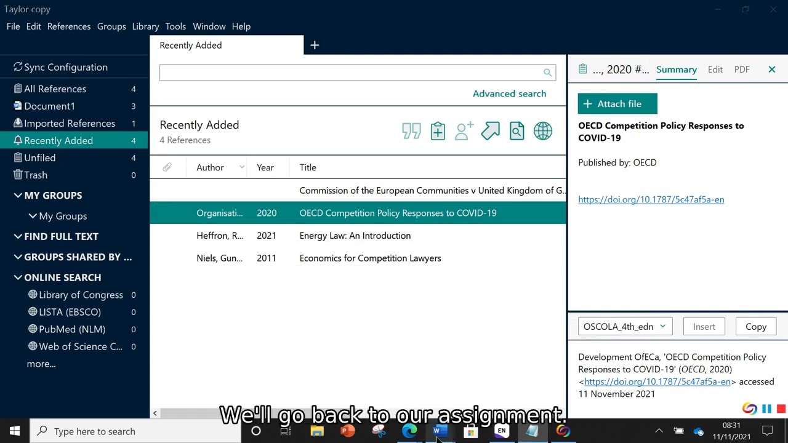Close the reference summary panel
Screen dimensions: 788x443
tap(772, 70)
